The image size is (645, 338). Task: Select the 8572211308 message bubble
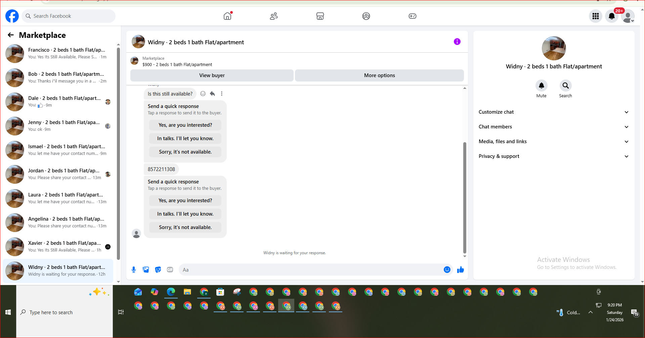(161, 169)
